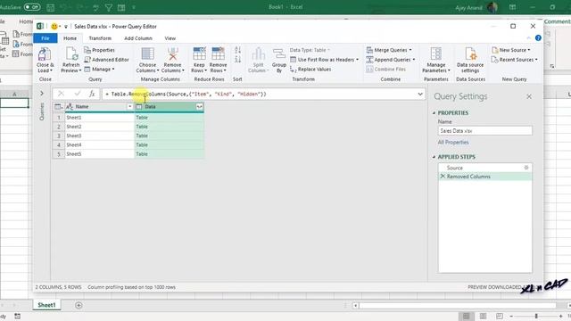Select the Source applied step
This screenshot has height=321, width=571.
(x=484, y=168)
